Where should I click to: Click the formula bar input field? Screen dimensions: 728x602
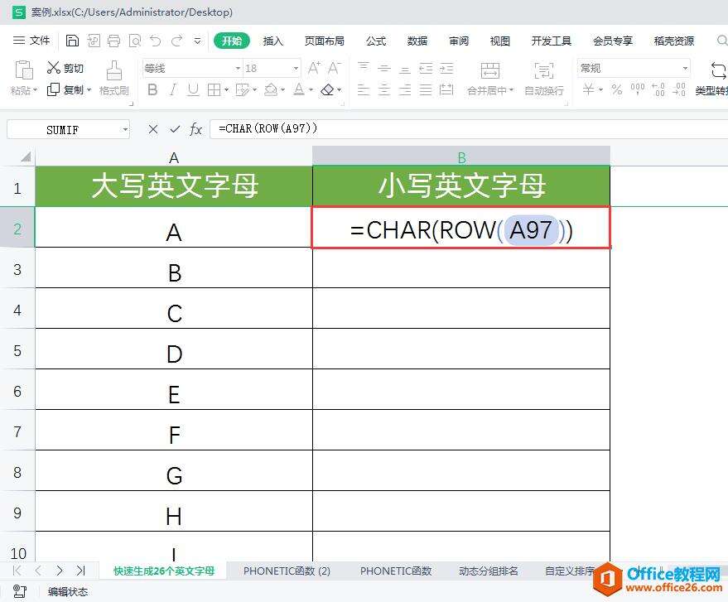pyautogui.click(x=469, y=128)
